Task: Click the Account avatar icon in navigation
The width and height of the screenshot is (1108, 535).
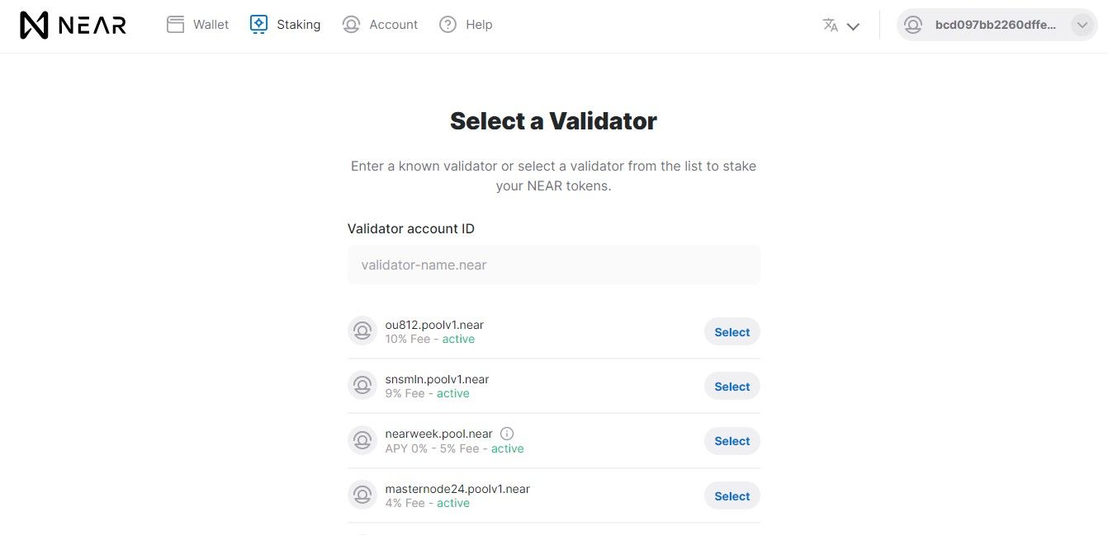Action: [x=351, y=25]
